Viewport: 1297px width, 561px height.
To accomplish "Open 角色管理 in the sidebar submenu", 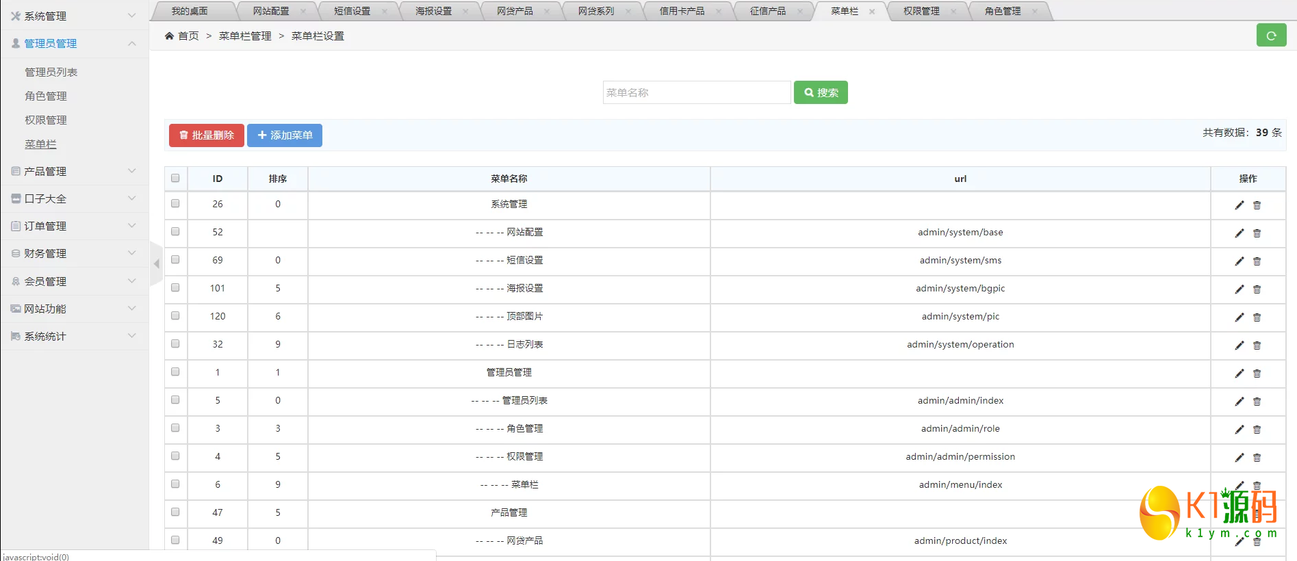I will [x=46, y=96].
